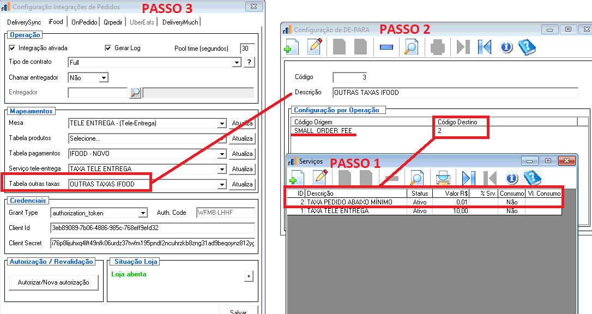This screenshot has width=592, height=314.
Task: Click Entregador lookup magnifier icon
Action: tap(135, 93)
